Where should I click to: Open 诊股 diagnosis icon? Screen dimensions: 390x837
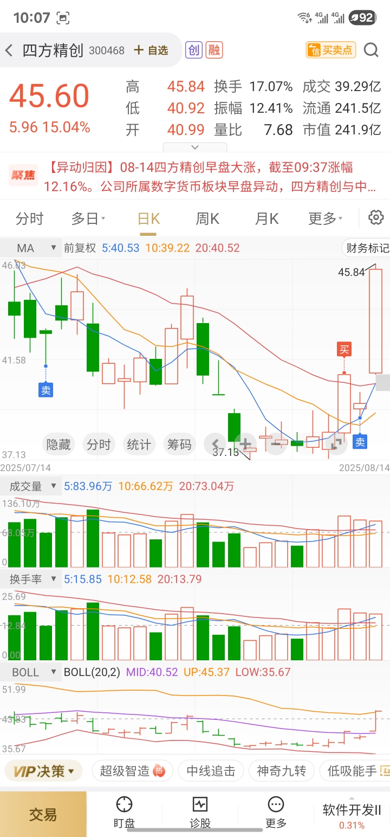(200, 813)
